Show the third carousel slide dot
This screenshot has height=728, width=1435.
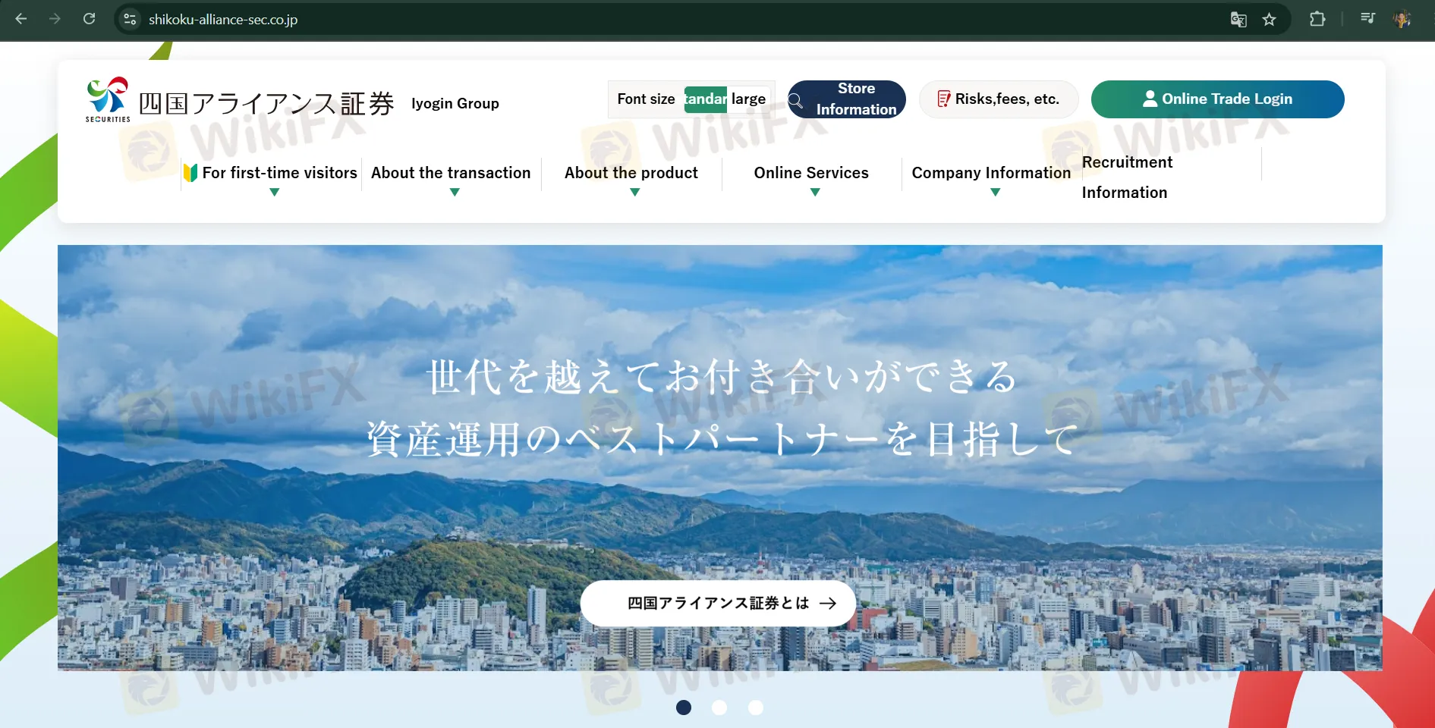point(756,708)
